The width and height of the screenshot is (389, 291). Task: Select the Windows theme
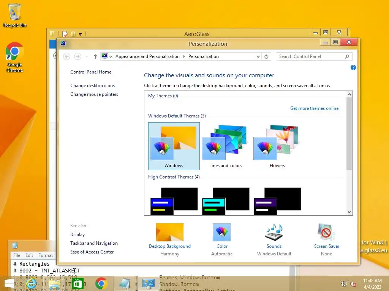[174, 146]
